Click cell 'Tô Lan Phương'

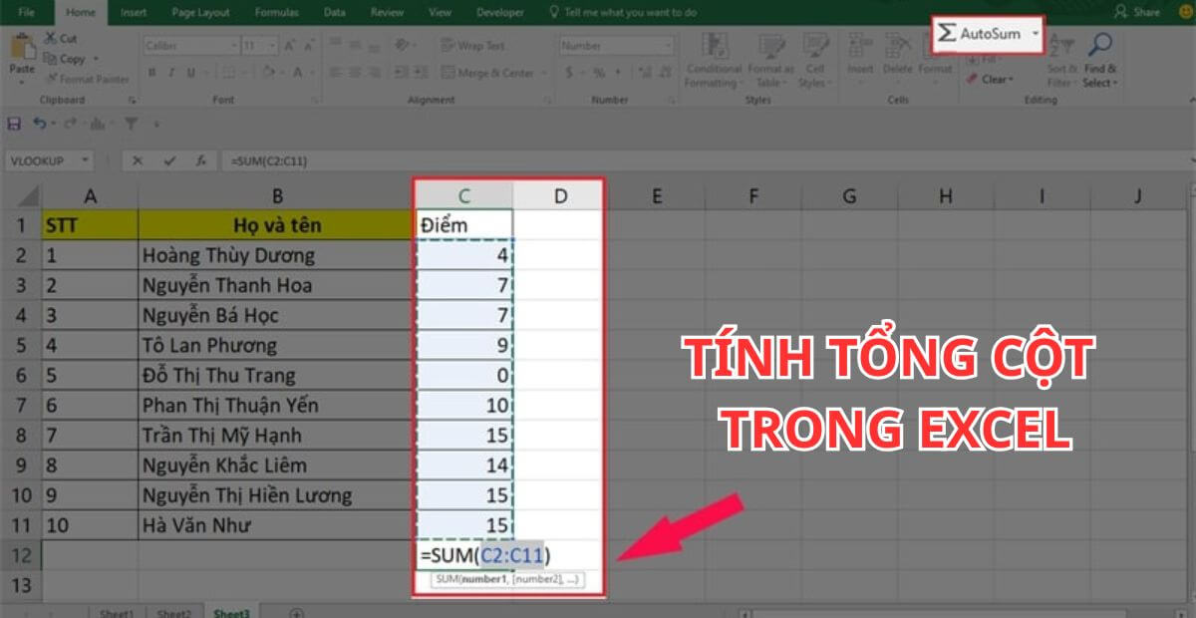(277, 345)
